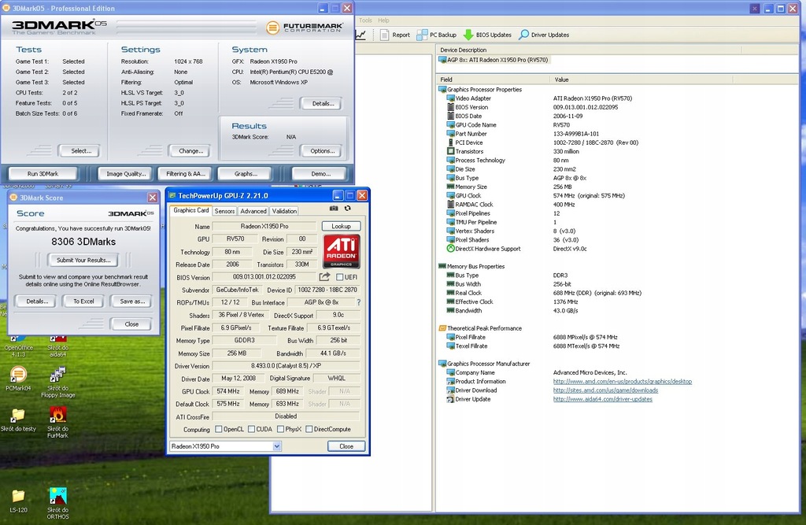Click the GPU-Z screenshot camera icon

[x=335, y=209]
